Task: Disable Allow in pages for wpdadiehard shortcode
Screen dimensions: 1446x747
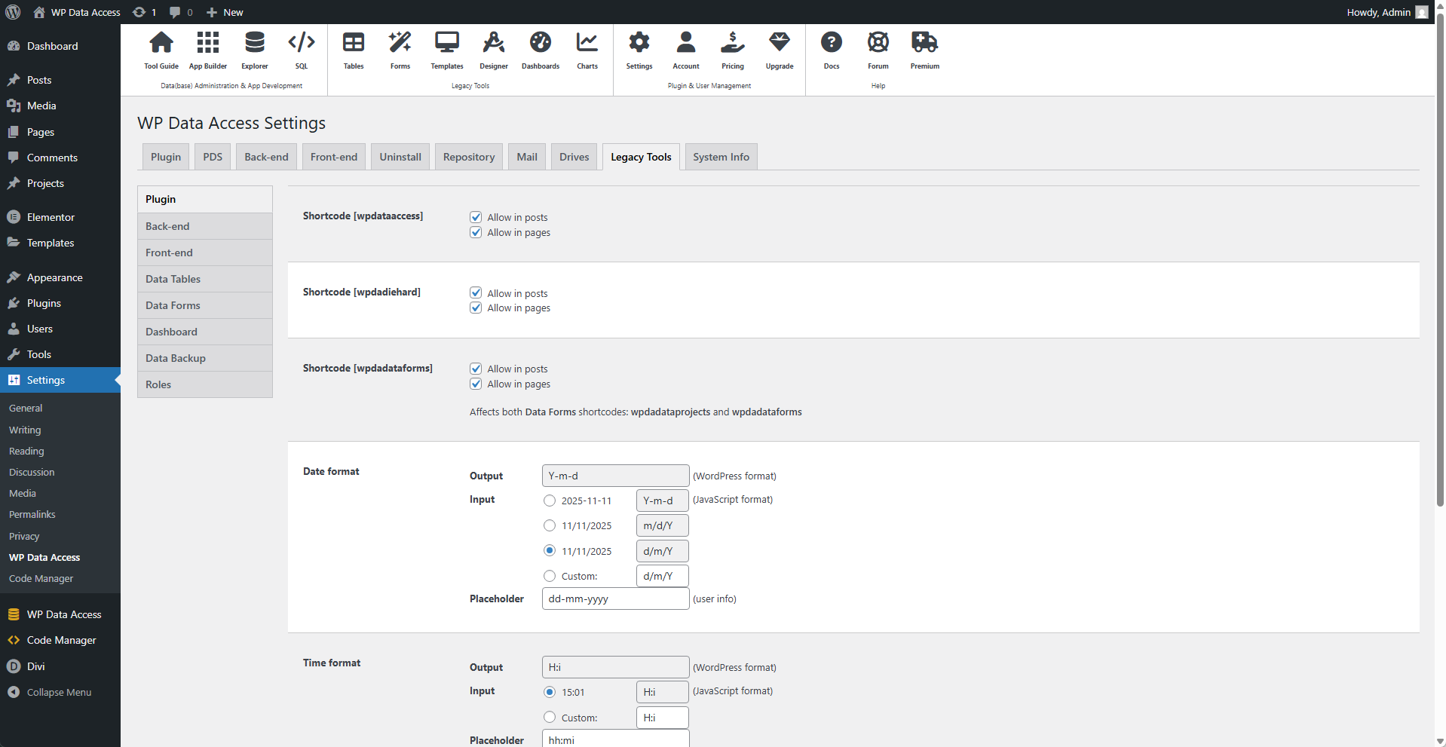Action: tap(475, 308)
